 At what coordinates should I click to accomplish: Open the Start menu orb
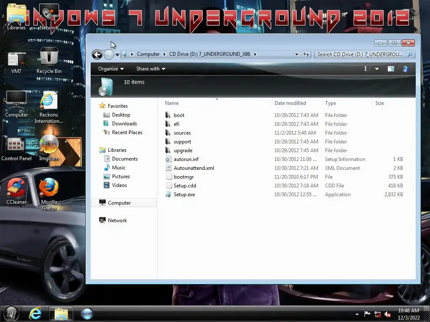pos(11,314)
